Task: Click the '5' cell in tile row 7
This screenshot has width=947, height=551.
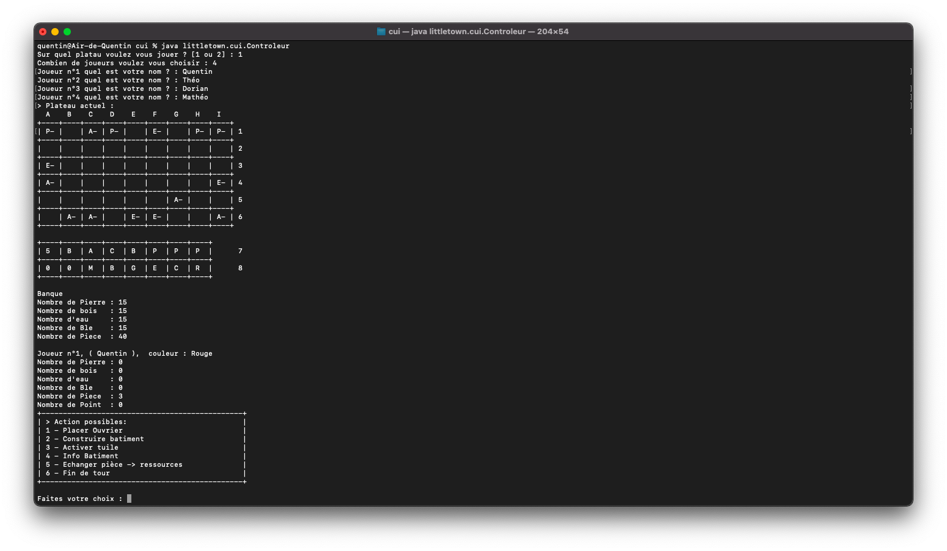Action: tap(48, 251)
